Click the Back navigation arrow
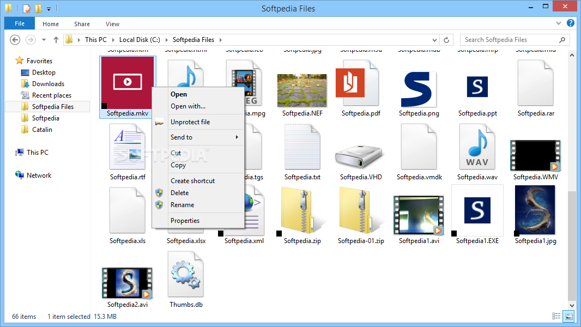Image resolution: width=581 pixels, height=327 pixels. pyautogui.click(x=15, y=40)
